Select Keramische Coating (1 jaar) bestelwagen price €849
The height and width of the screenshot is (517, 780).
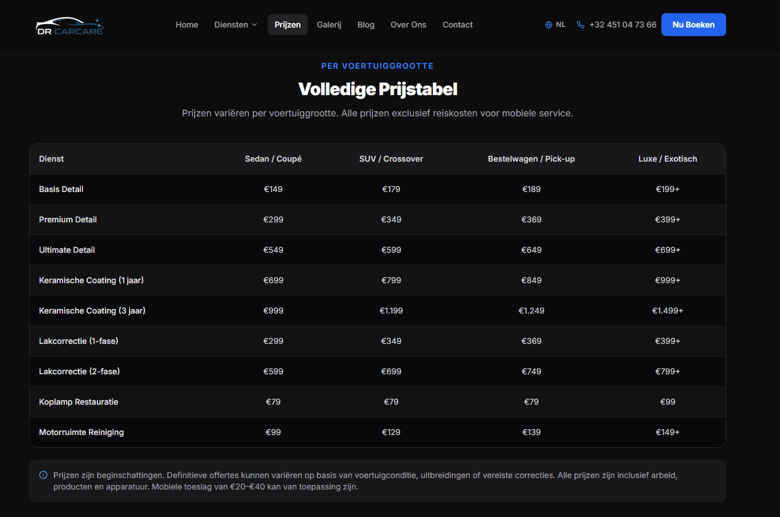531,280
